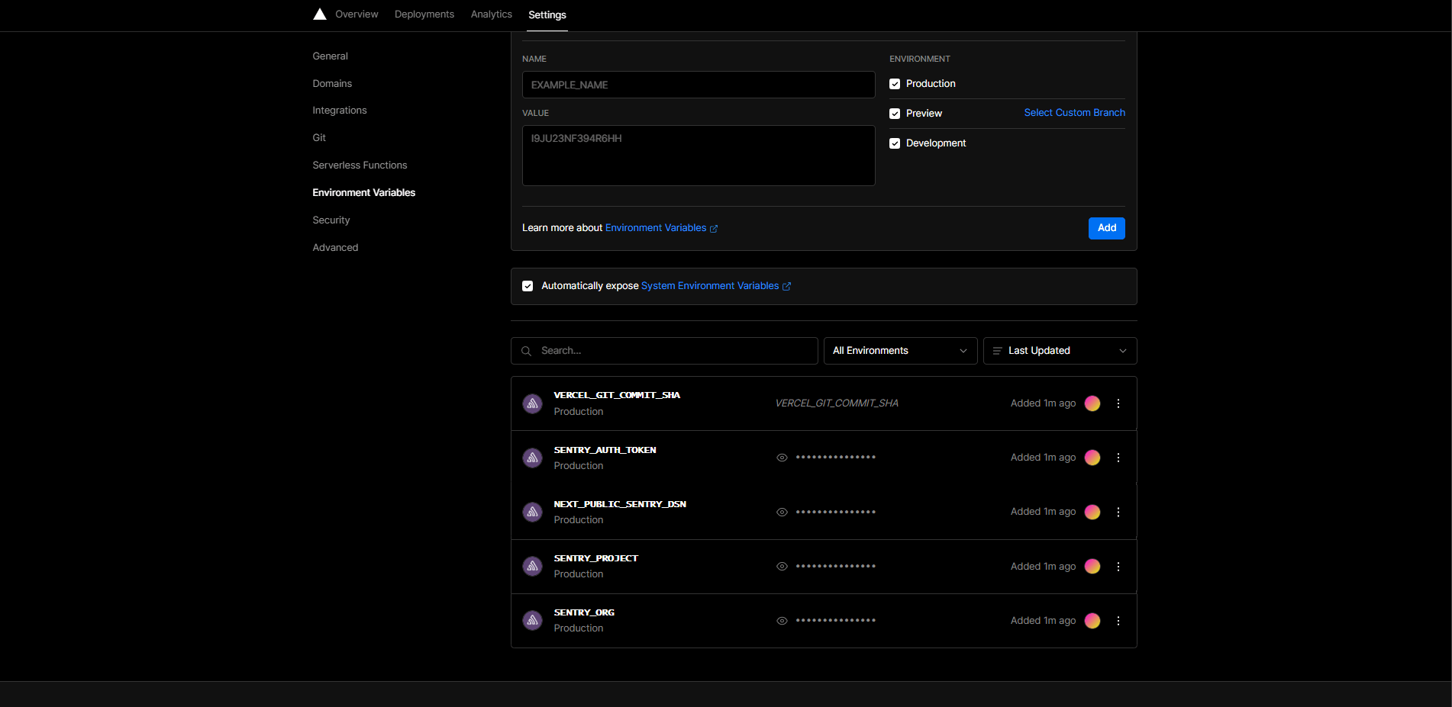Screen dimensions: 1452x707
Task: Open Integrations settings in sidebar
Action: click(x=340, y=111)
